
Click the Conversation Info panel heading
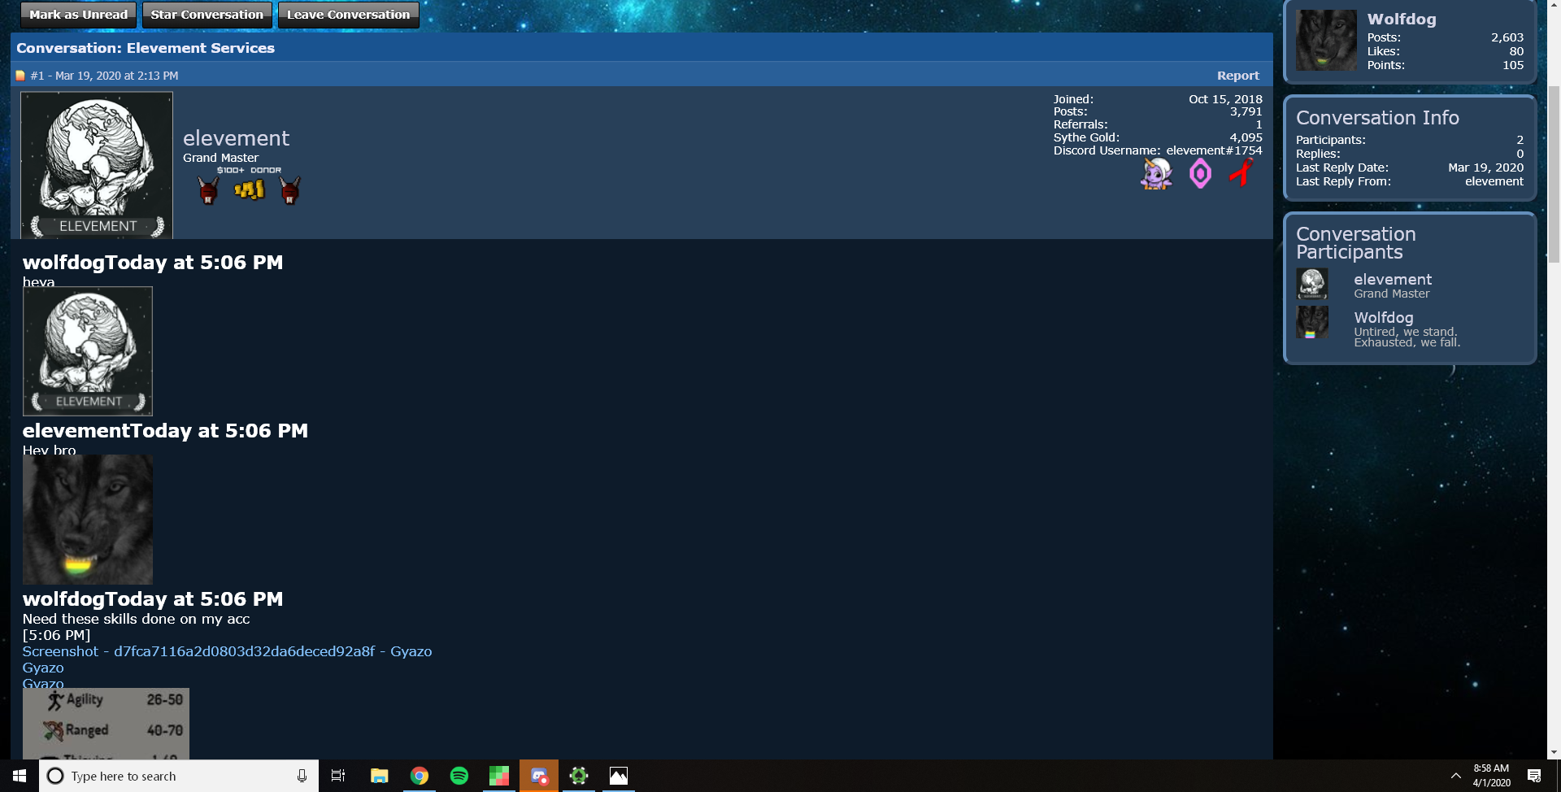[1377, 118]
